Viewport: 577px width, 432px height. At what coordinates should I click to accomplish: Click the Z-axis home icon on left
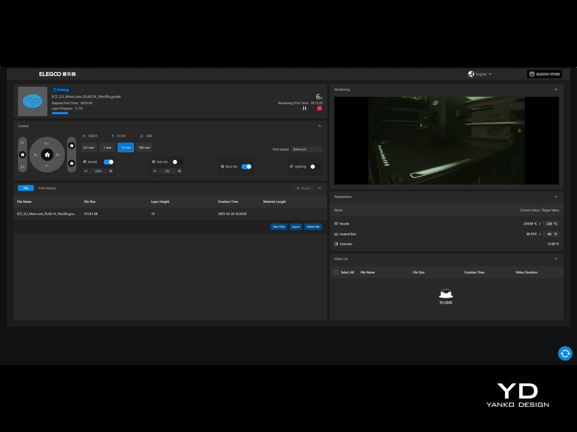(23, 155)
